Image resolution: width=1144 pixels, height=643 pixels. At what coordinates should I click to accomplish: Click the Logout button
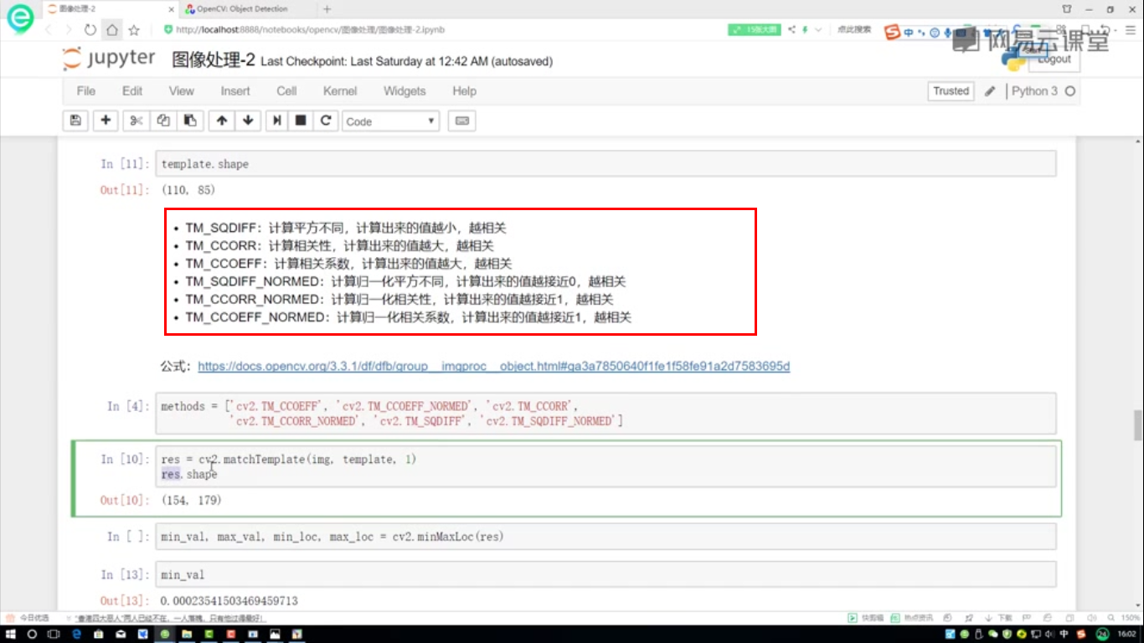click(x=1054, y=59)
